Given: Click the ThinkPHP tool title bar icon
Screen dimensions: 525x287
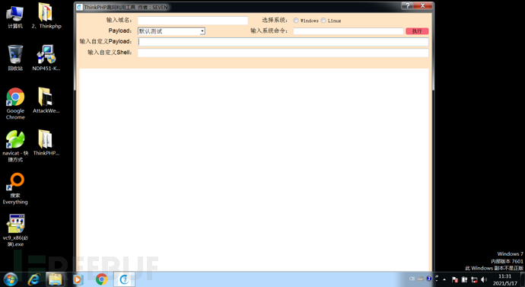Looking at the screenshot, I should tap(80, 7).
